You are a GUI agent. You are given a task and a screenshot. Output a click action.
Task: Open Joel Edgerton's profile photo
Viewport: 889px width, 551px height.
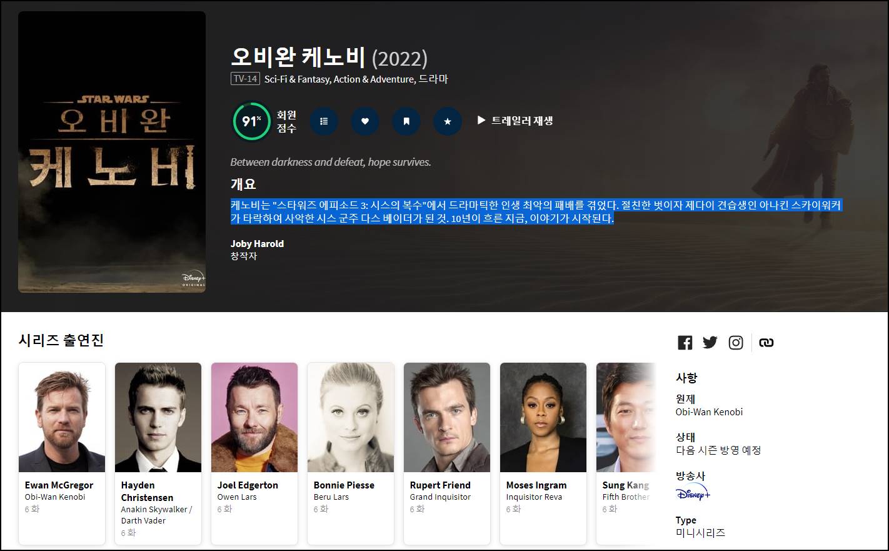click(x=254, y=417)
